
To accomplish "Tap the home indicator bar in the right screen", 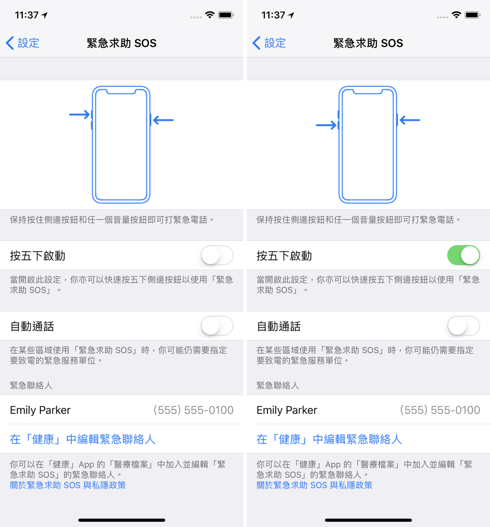I will tap(368, 520).
